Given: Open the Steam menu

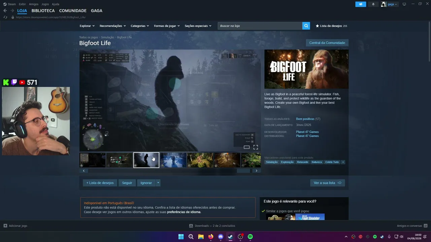Looking at the screenshot, I should [x=10, y=4].
